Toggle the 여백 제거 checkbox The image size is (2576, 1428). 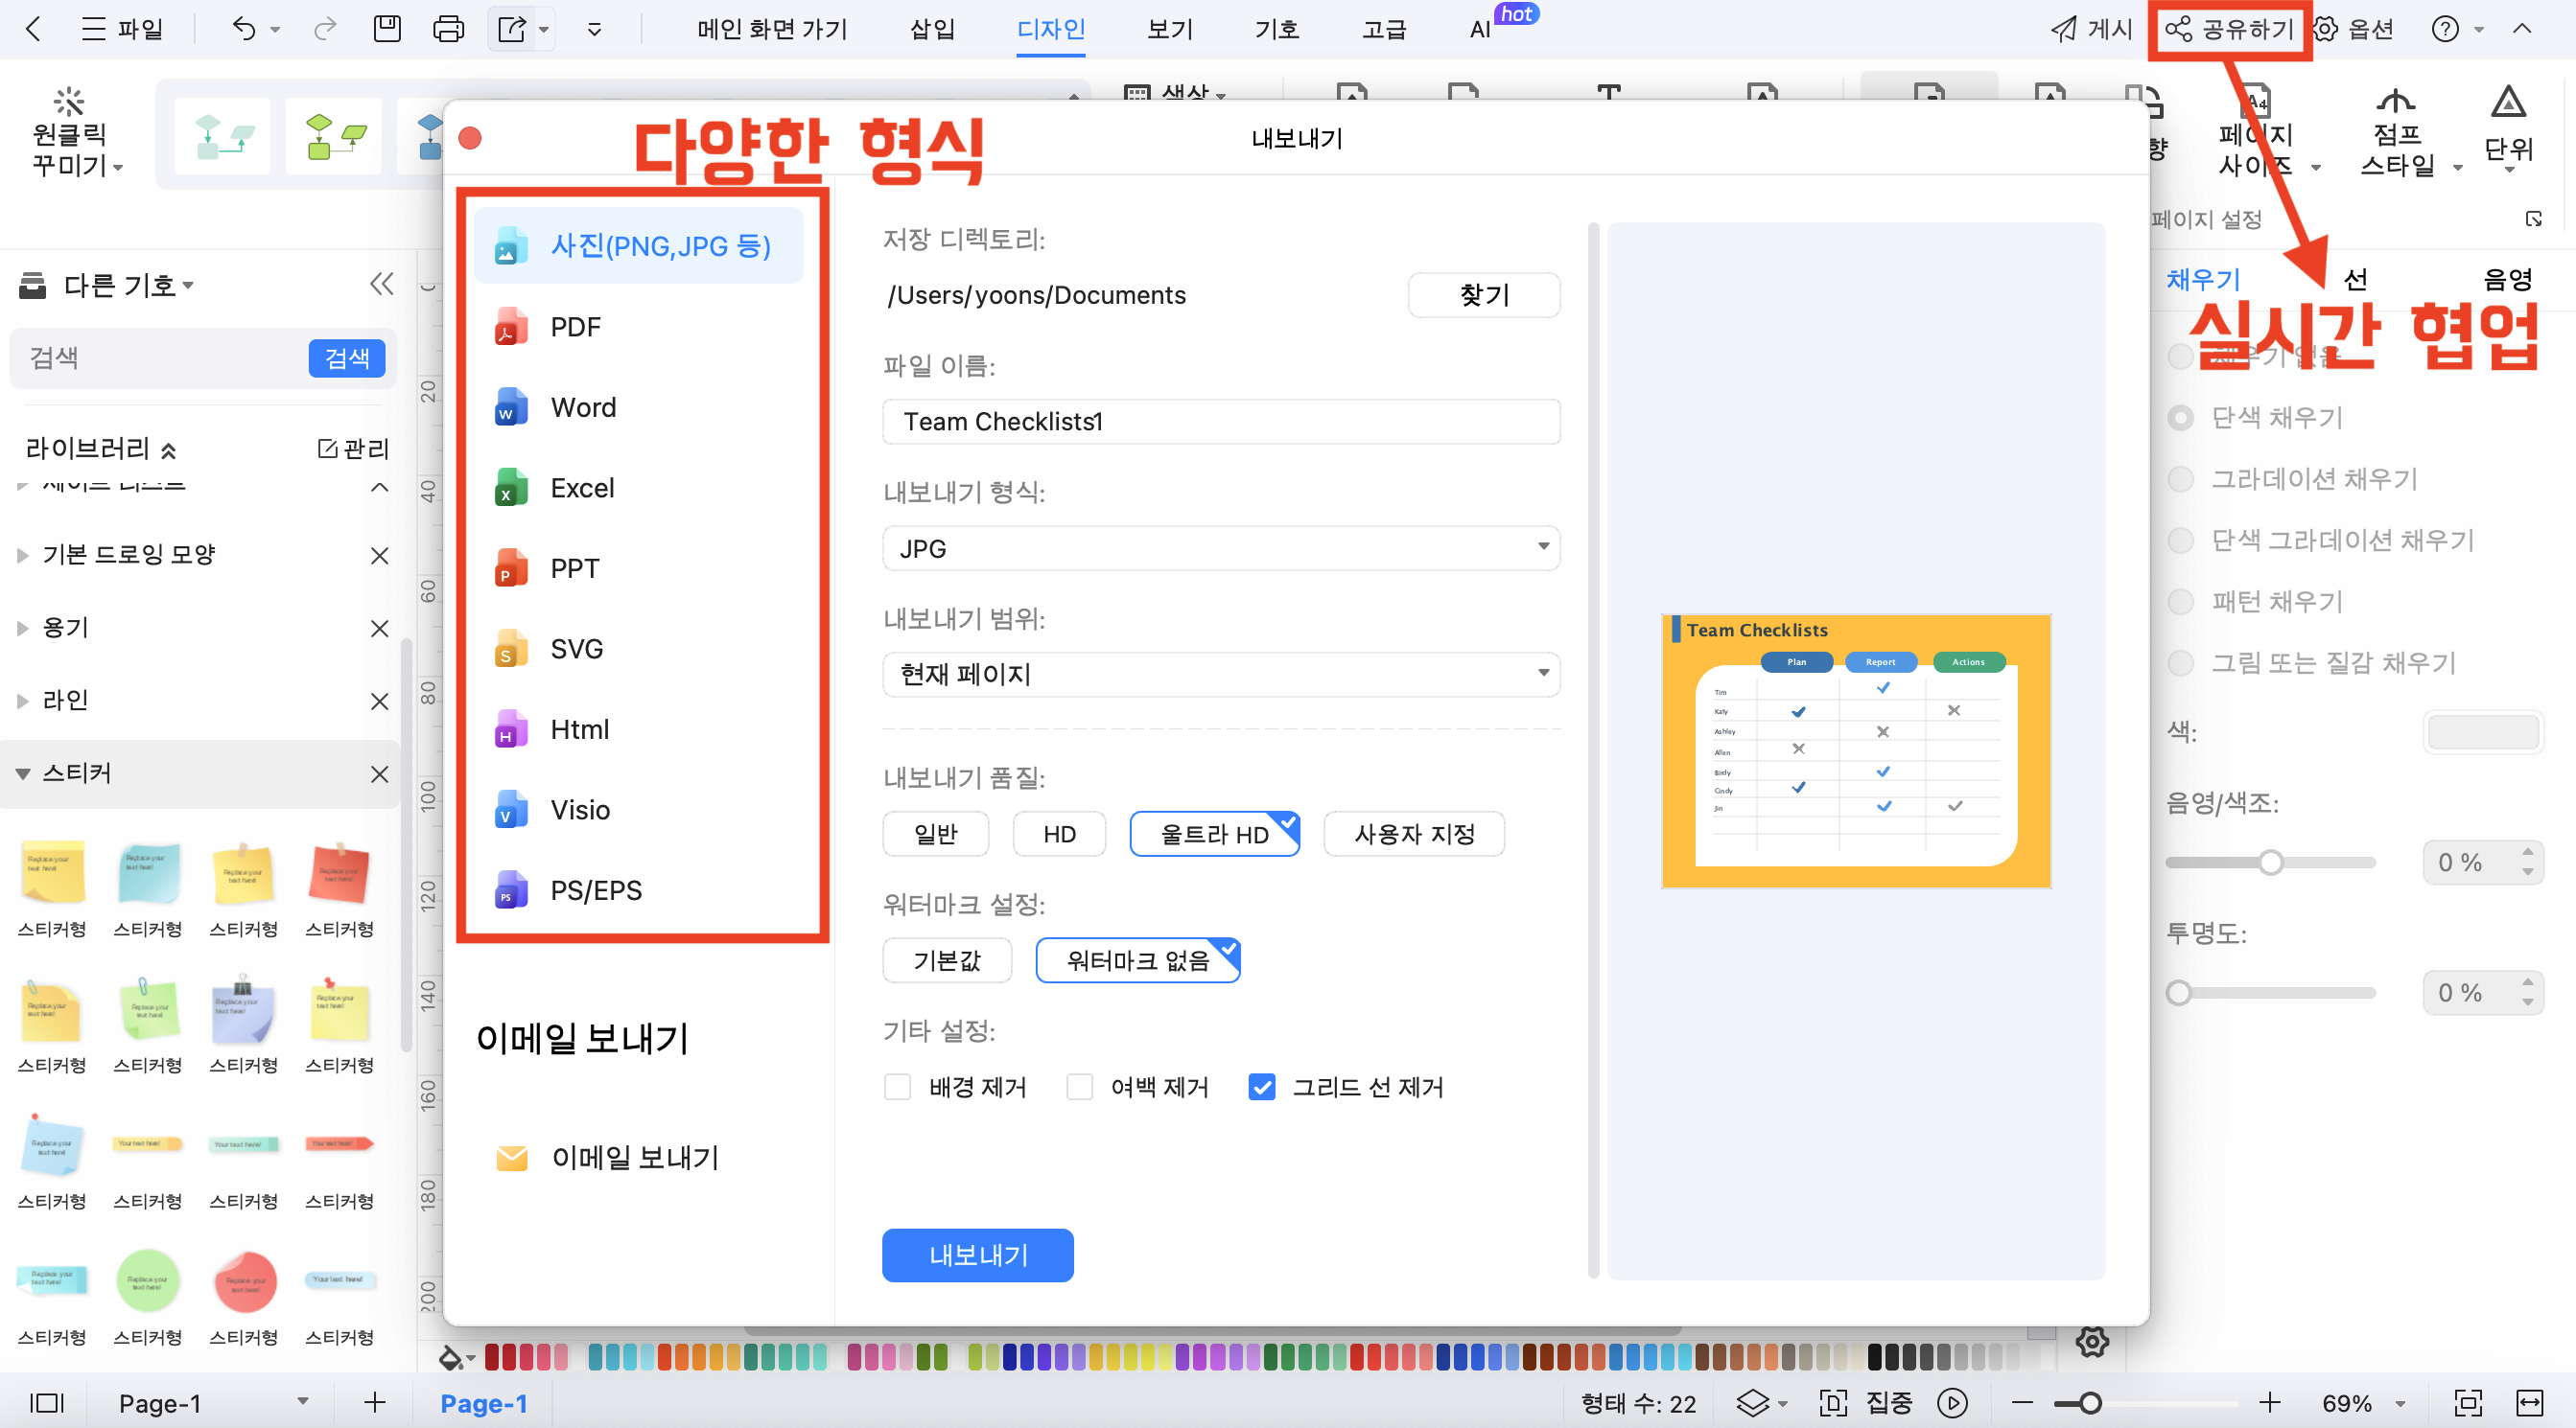[1079, 1087]
